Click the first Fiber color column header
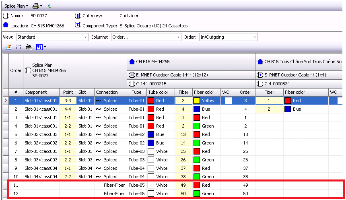The height and width of the screenshot is (200, 346). coord(206,92)
